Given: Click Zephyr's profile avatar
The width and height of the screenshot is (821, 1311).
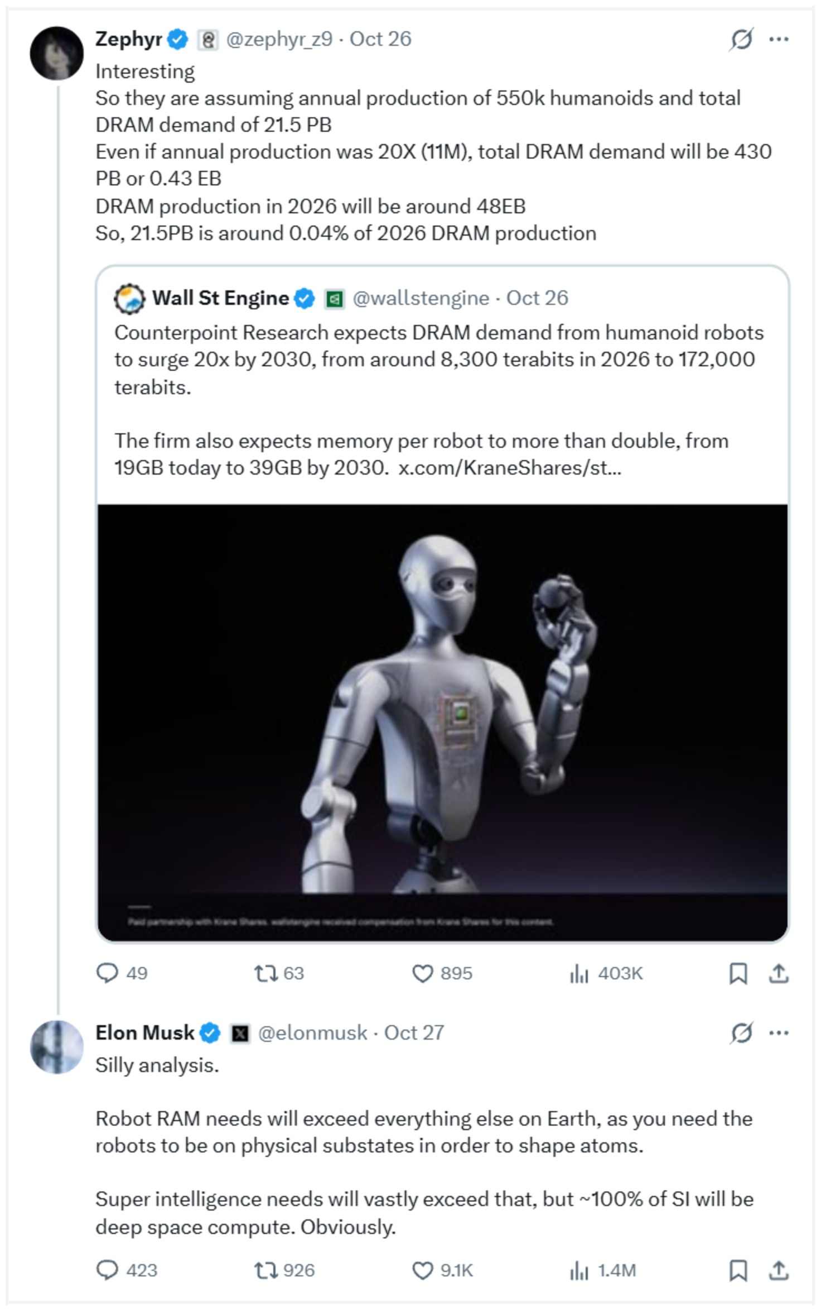Looking at the screenshot, I should click(56, 53).
